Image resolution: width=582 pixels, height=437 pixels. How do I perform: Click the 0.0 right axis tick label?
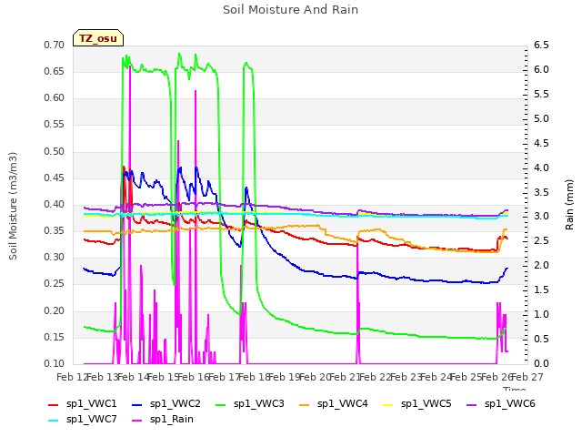coord(541,363)
